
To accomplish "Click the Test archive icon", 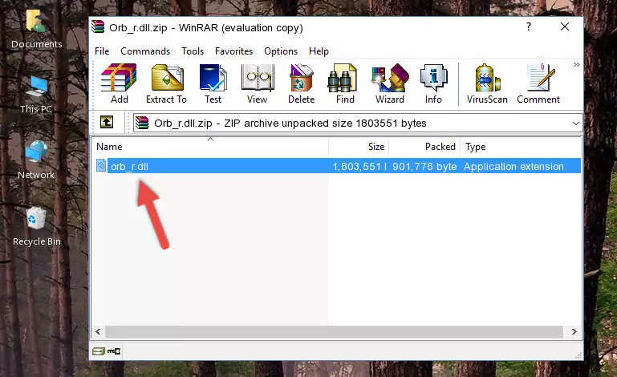I will [213, 83].
